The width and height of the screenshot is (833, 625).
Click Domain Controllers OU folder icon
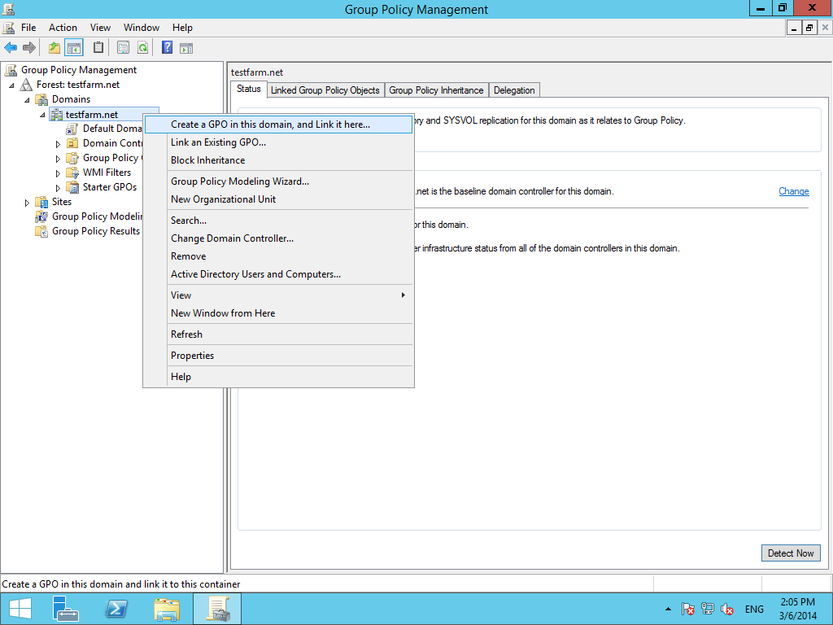click(72, 143)
